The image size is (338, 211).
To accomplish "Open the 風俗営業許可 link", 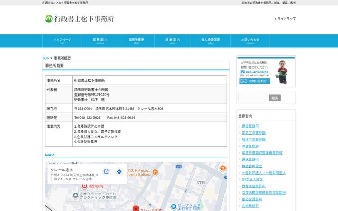I will (252, 199).
